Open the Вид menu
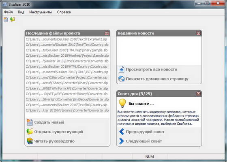Image resolution: width=227 pixels, height=162 pixels. 21,12
